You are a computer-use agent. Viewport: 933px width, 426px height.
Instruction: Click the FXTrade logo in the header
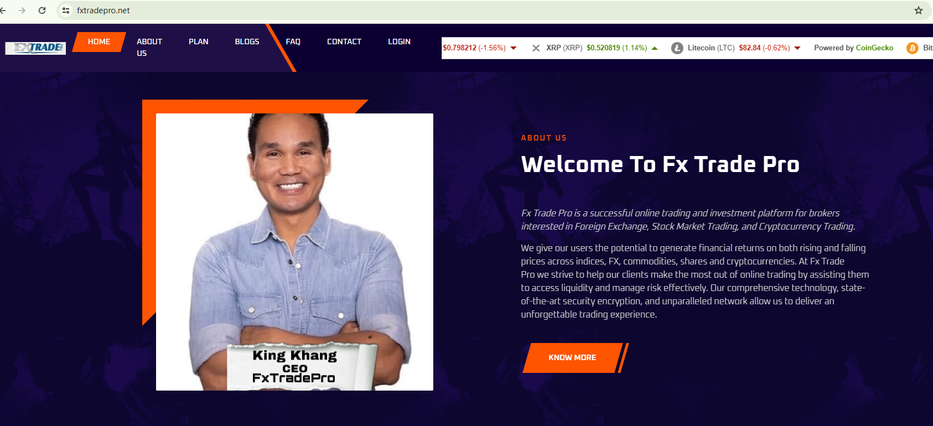[35, 48]
